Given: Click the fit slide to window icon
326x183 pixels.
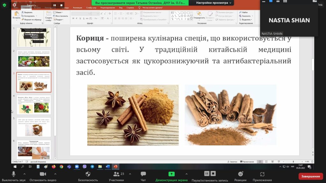Looking at the screenshot, I should click(312, 162).
